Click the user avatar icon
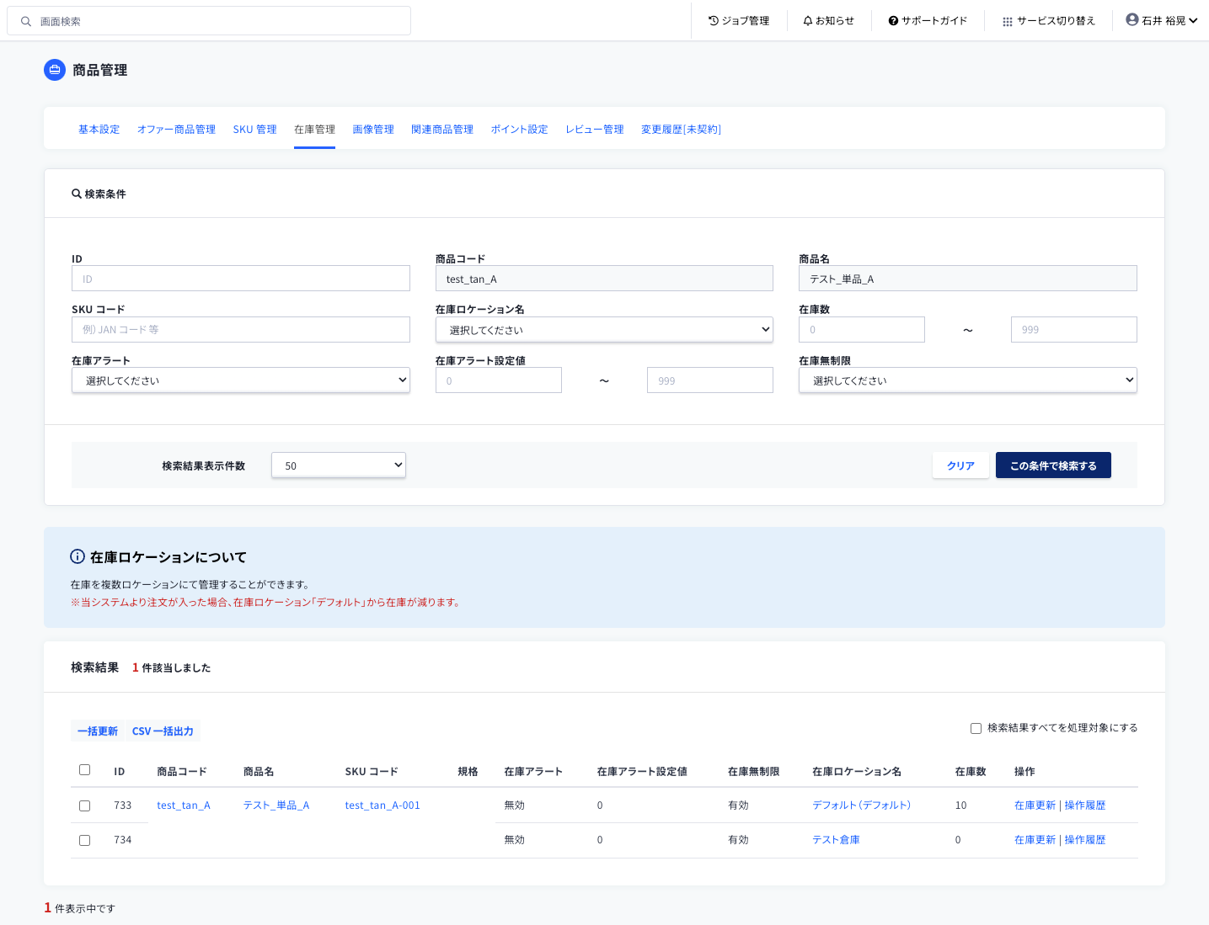 (1132, 19)
